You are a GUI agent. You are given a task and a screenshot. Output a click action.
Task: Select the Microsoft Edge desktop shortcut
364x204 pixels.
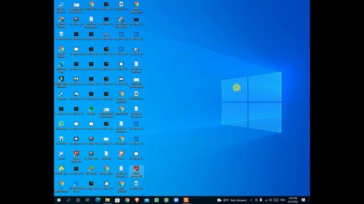tap(61, 67)
